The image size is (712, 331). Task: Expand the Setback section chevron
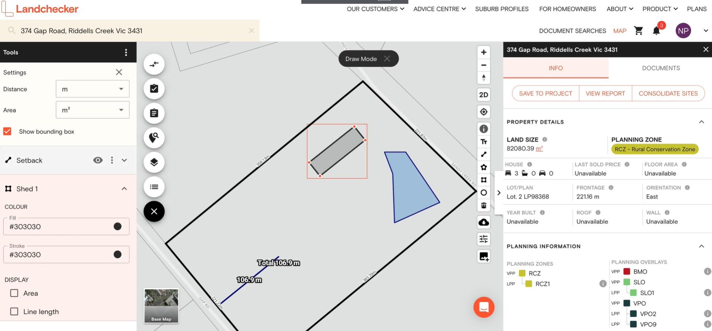[x=124, y=160]
